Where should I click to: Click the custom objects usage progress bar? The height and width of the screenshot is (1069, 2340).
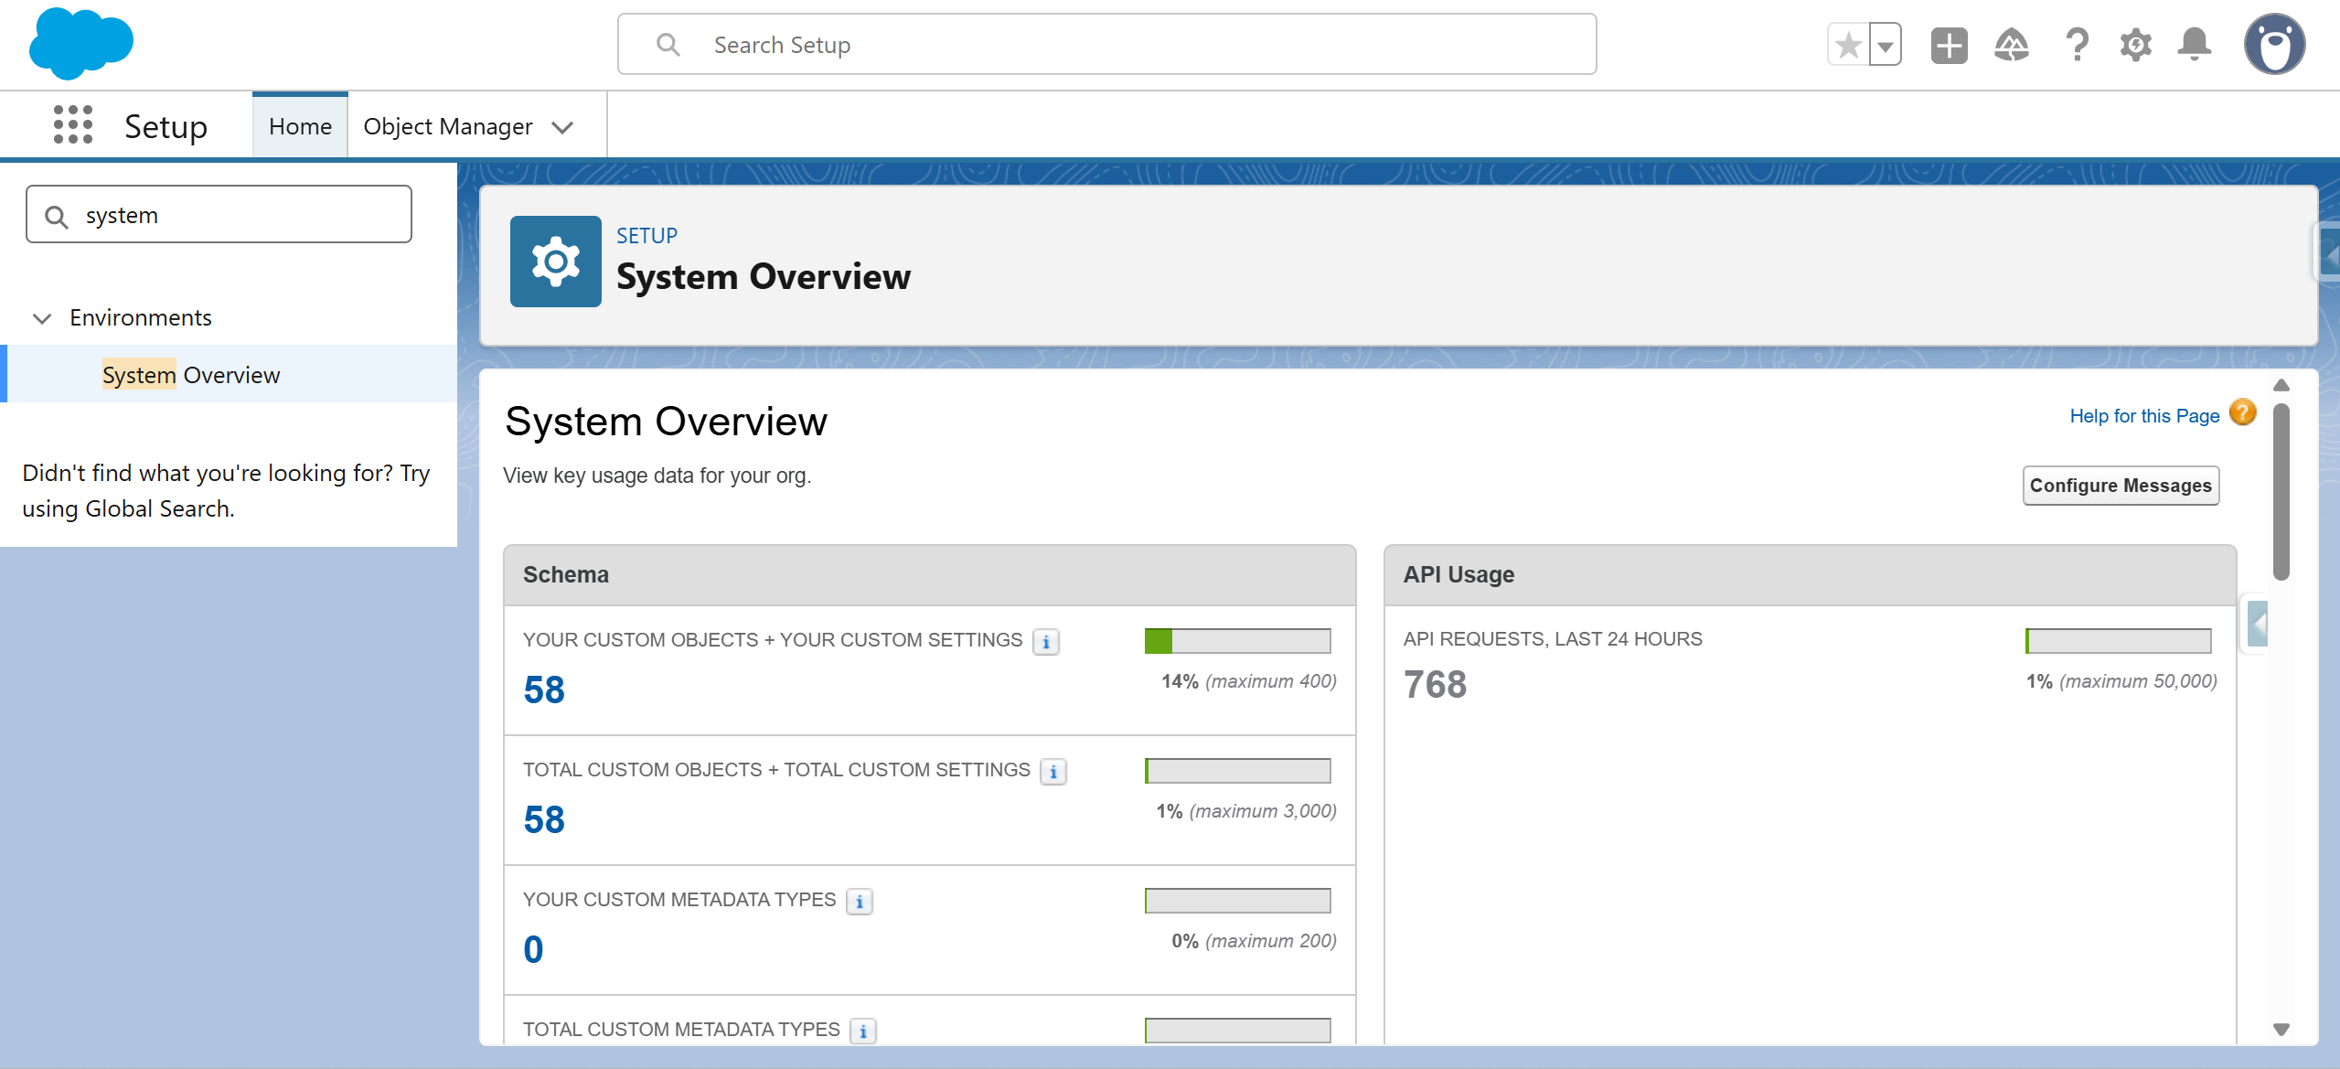(1237, 641)
